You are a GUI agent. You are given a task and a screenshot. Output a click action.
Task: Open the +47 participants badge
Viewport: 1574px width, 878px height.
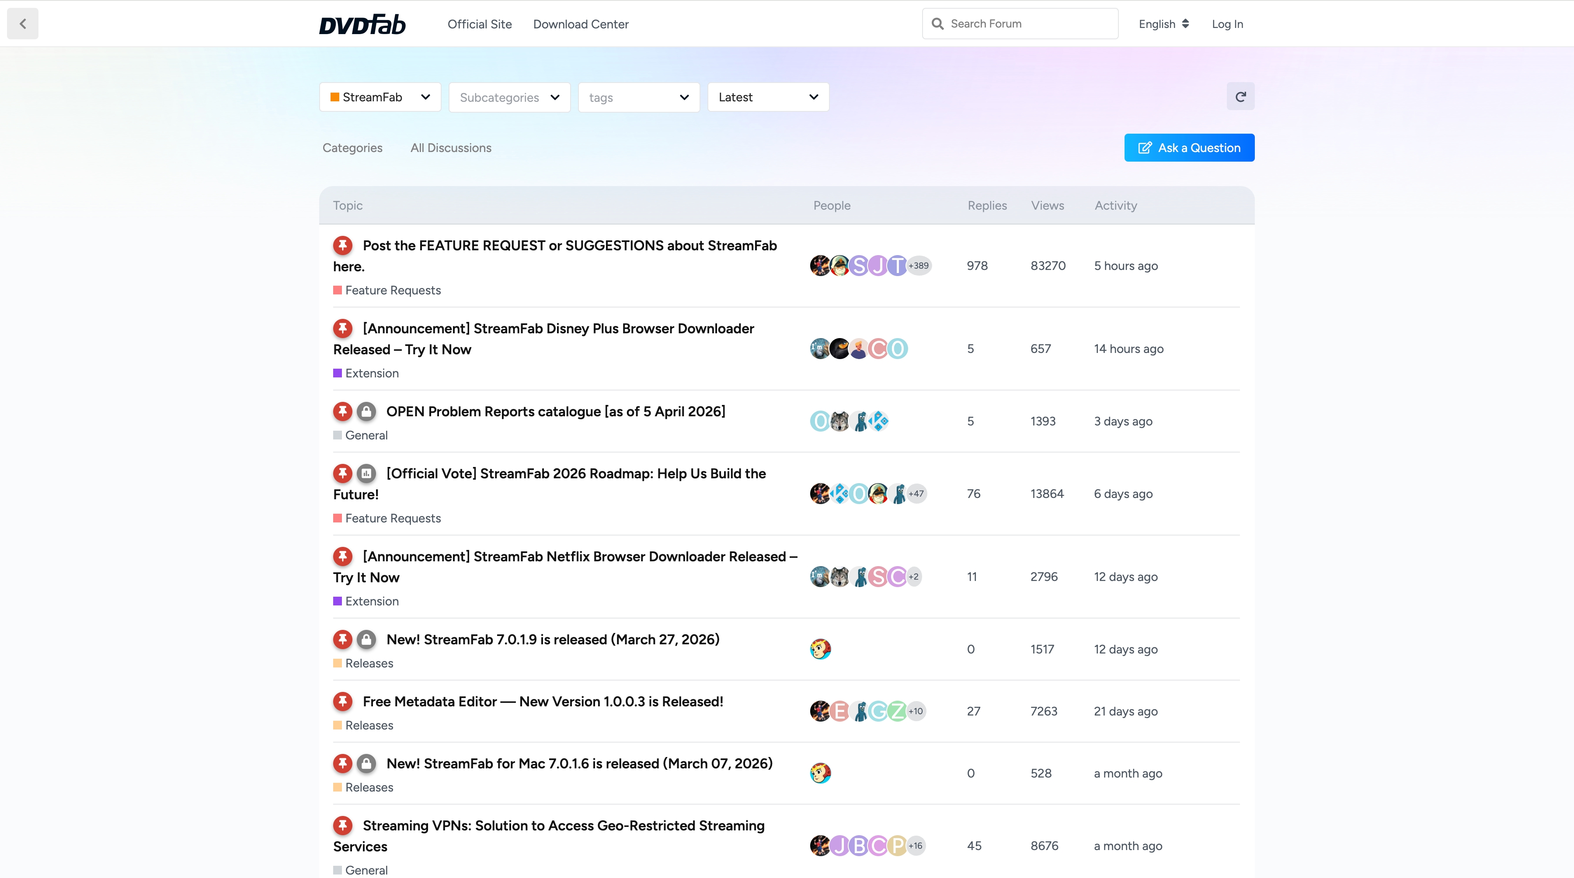point(916,493)
